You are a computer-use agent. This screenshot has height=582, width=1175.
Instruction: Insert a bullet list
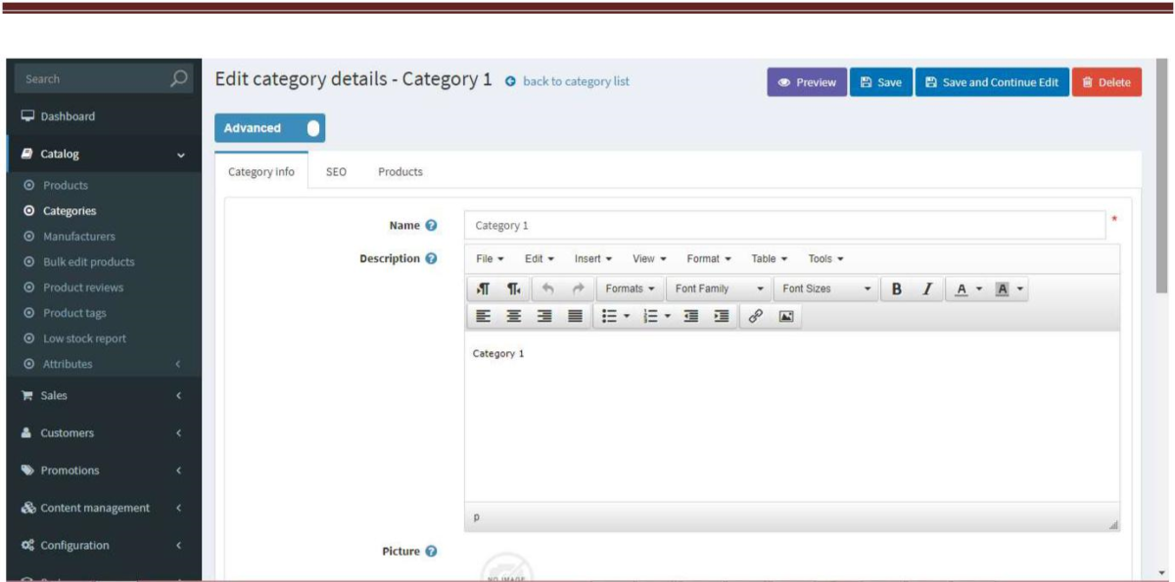pos(609,316)
